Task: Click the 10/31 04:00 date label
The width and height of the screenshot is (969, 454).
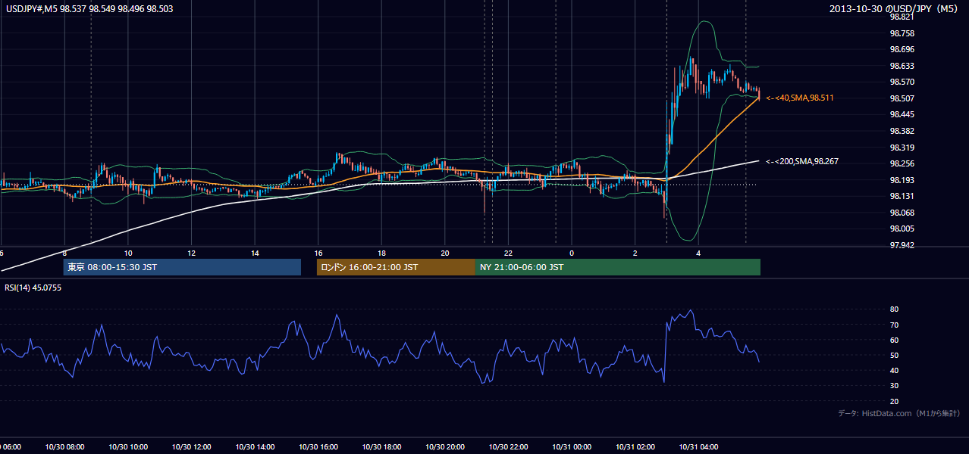Action: [698, 447]
